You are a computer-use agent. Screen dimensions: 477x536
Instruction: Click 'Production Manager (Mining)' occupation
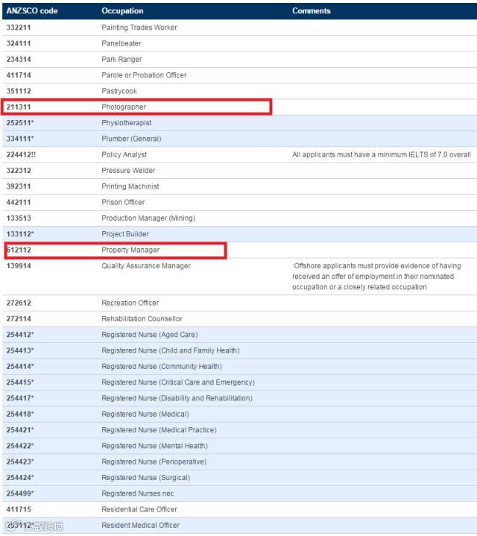coord(148,218)
